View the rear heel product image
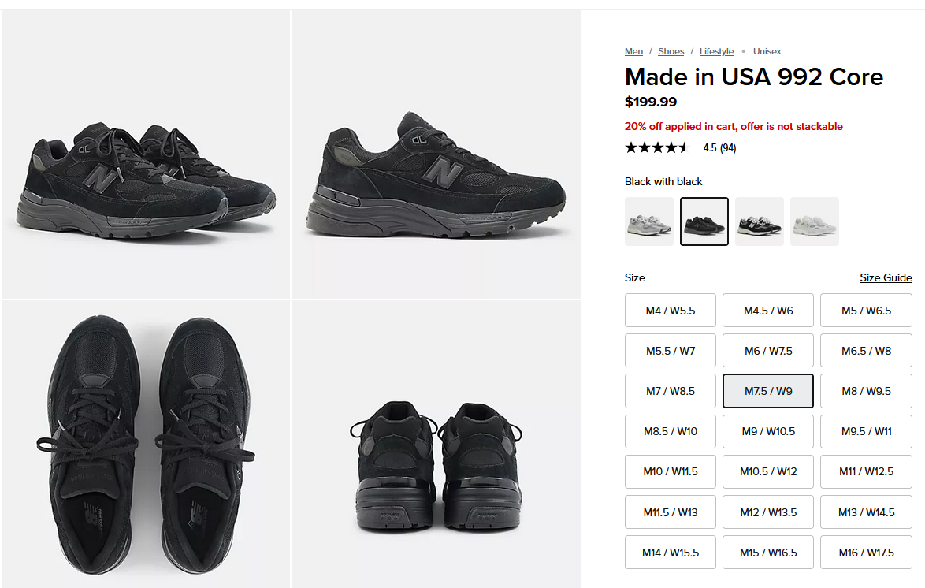Viewport: 925px width, 588px height. click(x=436, y=444)
